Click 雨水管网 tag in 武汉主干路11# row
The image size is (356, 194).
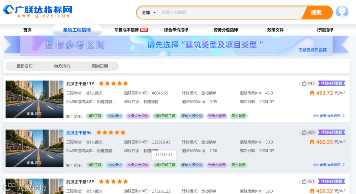tap(238, 116)
